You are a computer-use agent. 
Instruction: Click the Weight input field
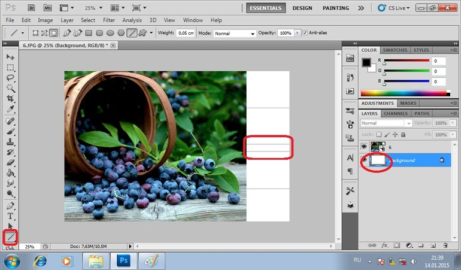click(186, 34)
